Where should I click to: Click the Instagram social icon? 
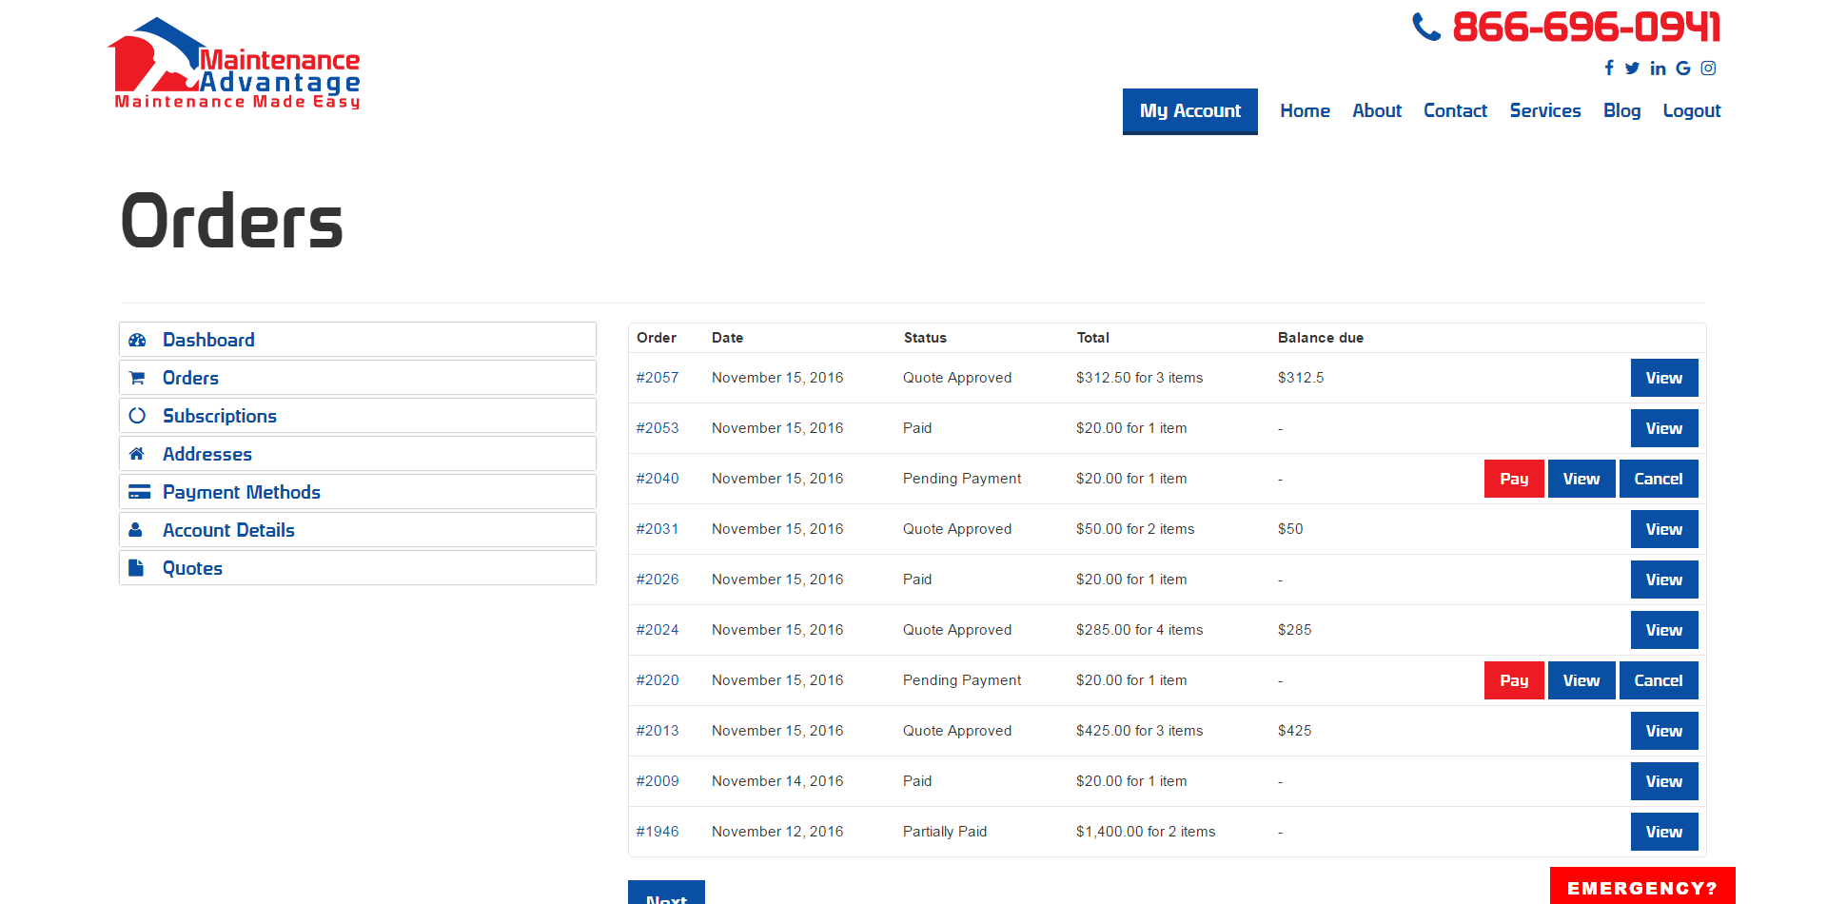pyautogui.click(x=1709, y=68)
